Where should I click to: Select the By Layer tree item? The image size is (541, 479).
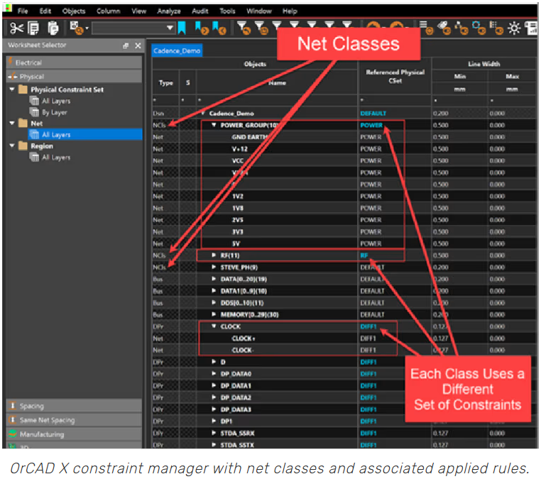(55, 112)
